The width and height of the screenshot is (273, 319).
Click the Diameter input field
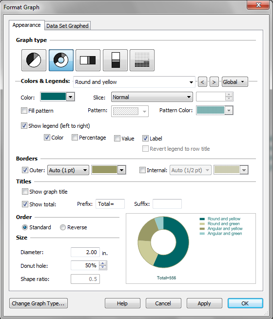85,252
